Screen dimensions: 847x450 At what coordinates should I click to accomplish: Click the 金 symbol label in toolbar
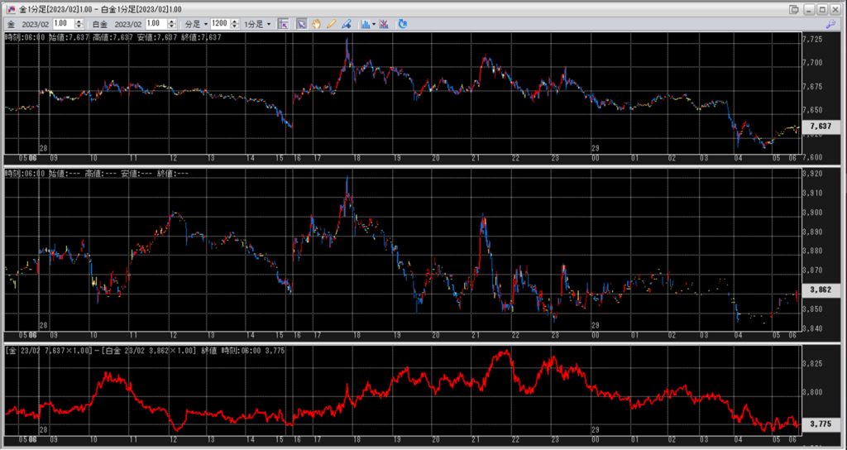(11, 24)
